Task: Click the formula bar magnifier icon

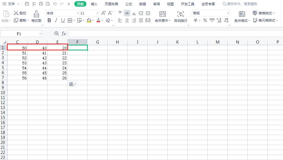Action: pos(56,34)
